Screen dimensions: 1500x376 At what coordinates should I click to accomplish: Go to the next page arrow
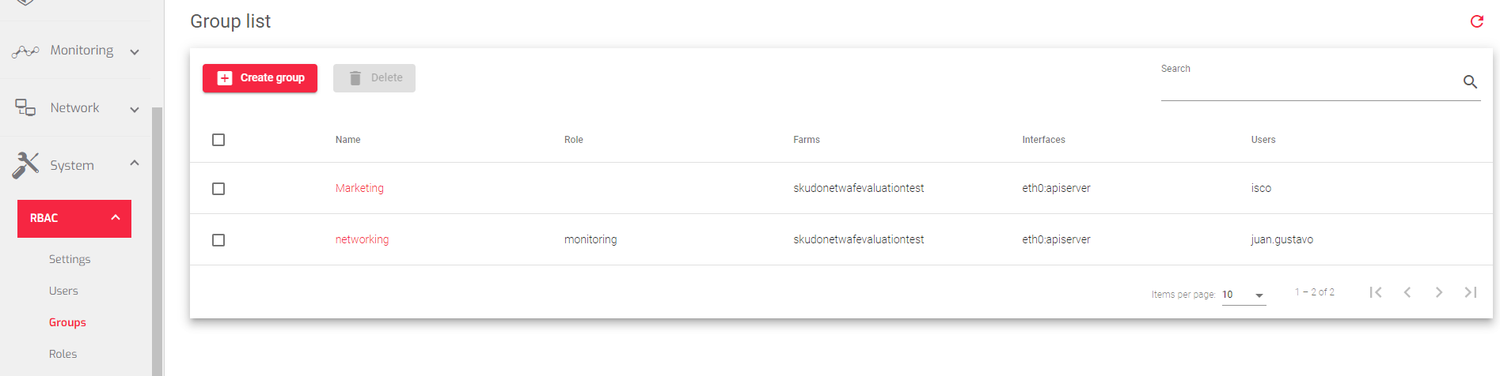tap(1439, 292)
